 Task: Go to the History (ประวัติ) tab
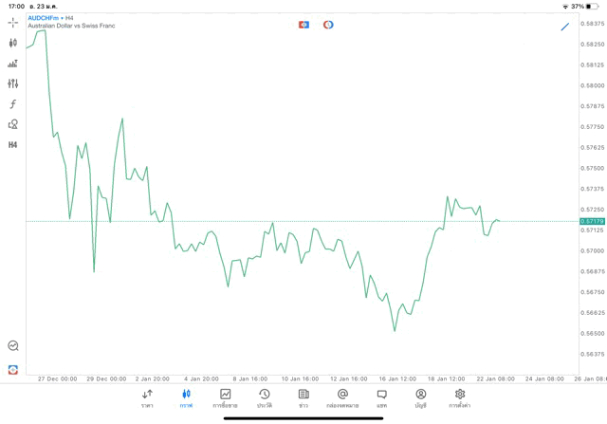pyautogui.click(x=264, y=398)
